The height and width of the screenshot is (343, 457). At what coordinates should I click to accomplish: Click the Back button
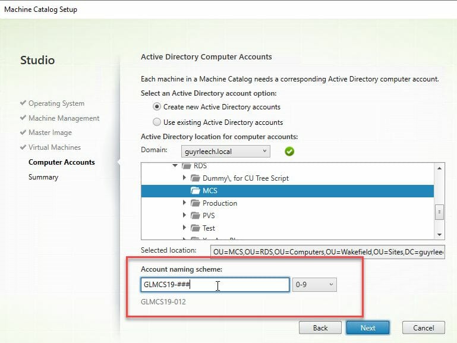pos(320,328)
